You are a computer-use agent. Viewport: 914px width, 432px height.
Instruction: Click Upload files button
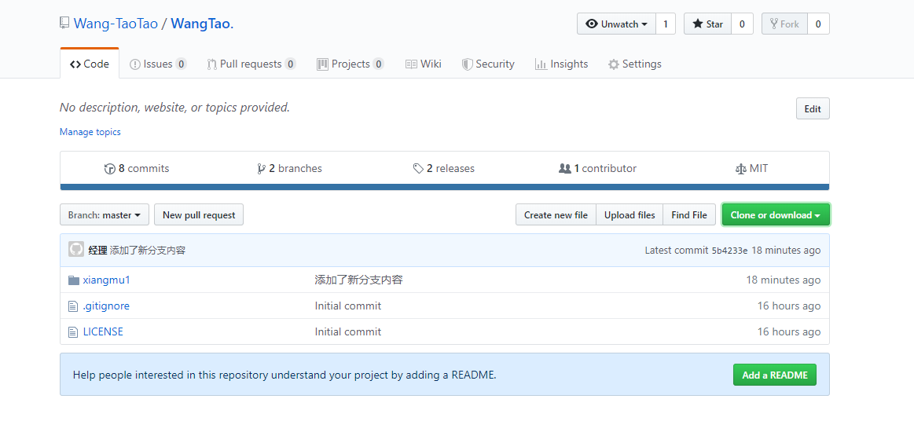tap(630, 215)
